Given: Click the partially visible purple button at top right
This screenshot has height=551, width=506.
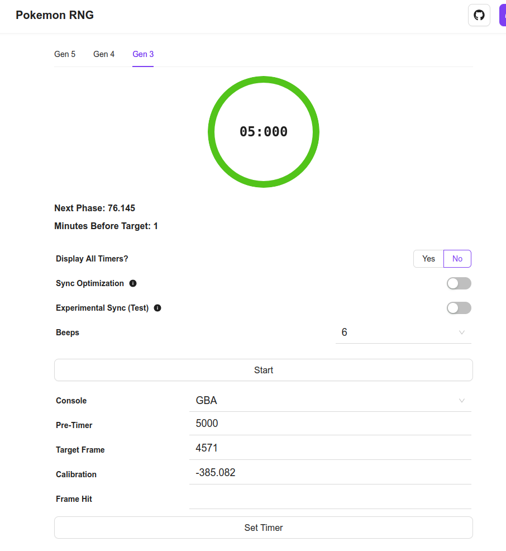Looking at the screenshot, I should coord(503,15).
